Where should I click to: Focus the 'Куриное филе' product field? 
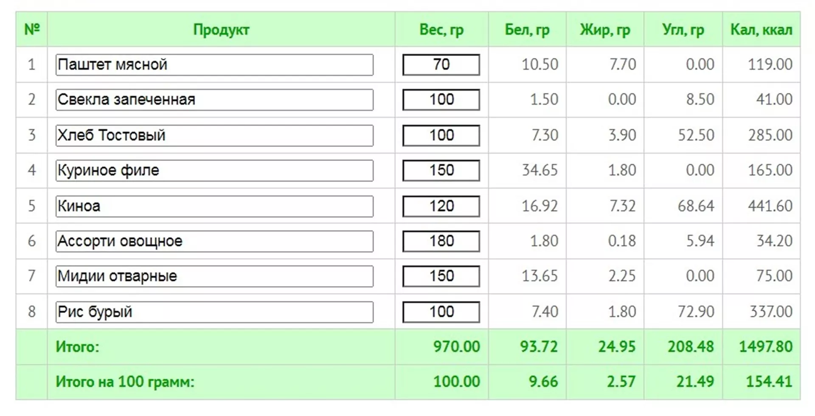(214, 170)
